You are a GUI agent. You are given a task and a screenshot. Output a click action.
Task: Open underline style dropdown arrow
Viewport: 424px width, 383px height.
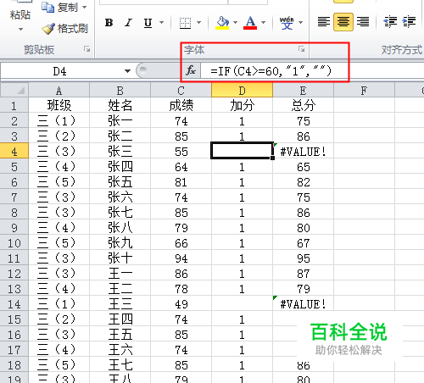(x=162, y=22)
